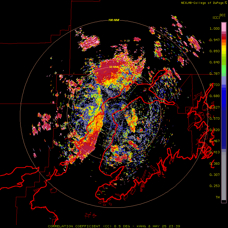Click the 0.840 legend value
The height and width of the screenshot is (228, 228).
pyautogui.click(x=215, y=62)
